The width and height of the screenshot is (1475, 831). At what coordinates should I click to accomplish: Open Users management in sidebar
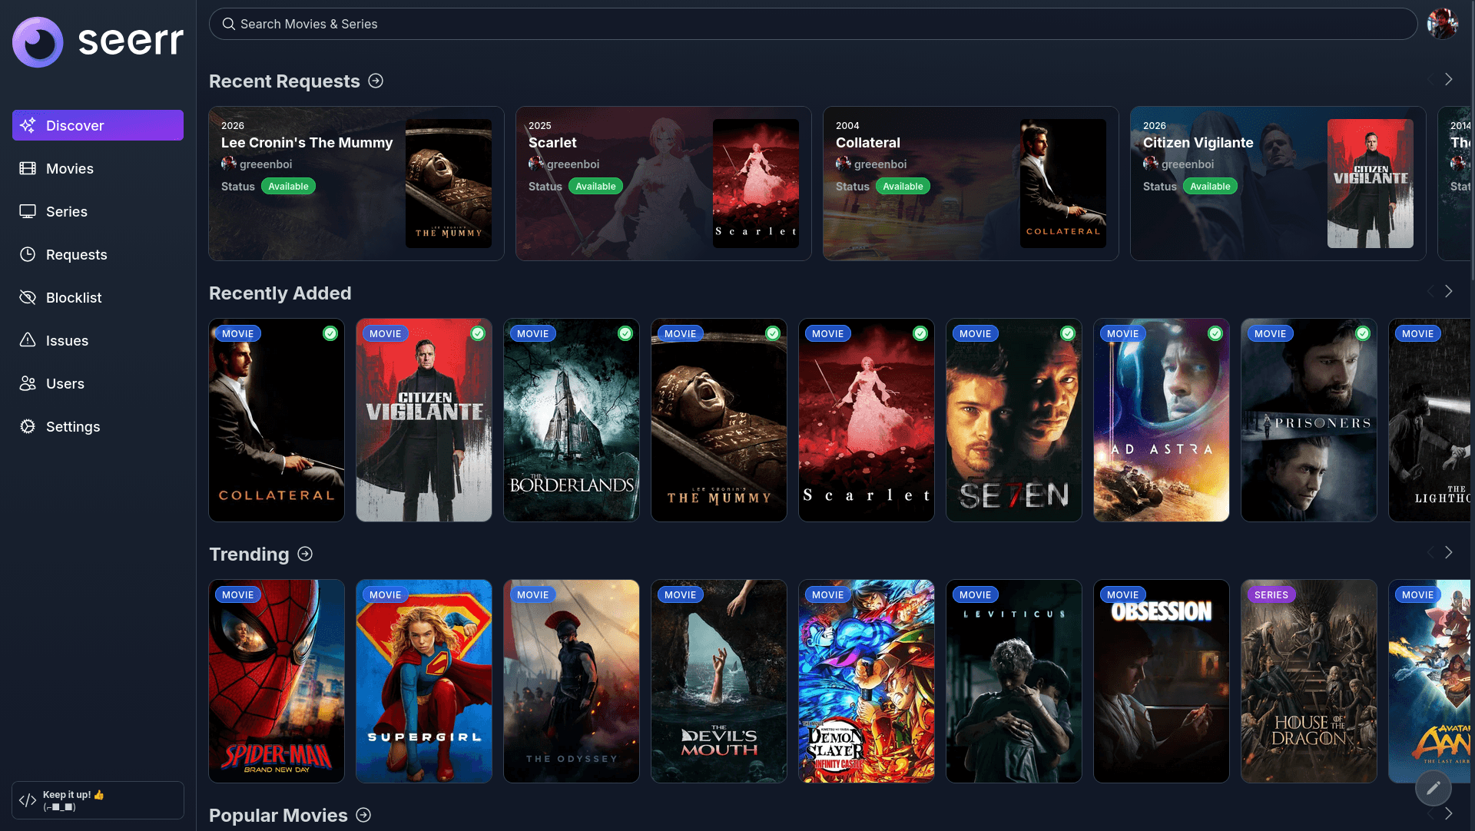pos(98,383)
